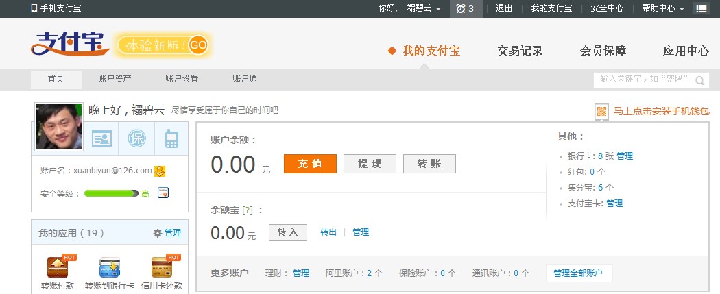The image size is (720, 294).
Task: Click 管理 next to 支付宝卡
Action: [x=614, y=203]
